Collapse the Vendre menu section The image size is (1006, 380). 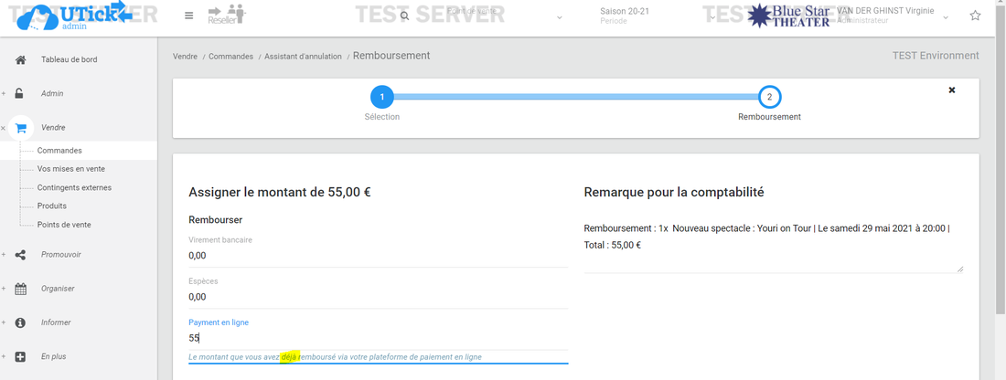click(x=4, y=128)
